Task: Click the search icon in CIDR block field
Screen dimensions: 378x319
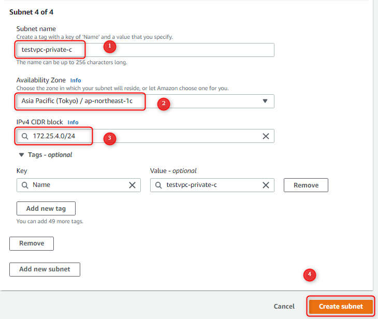Action: (25, 136)
